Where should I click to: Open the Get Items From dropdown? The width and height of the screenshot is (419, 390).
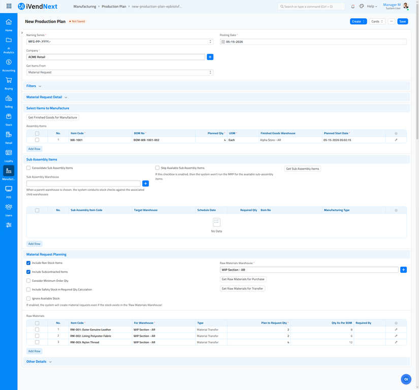click(x=120, y=73)
